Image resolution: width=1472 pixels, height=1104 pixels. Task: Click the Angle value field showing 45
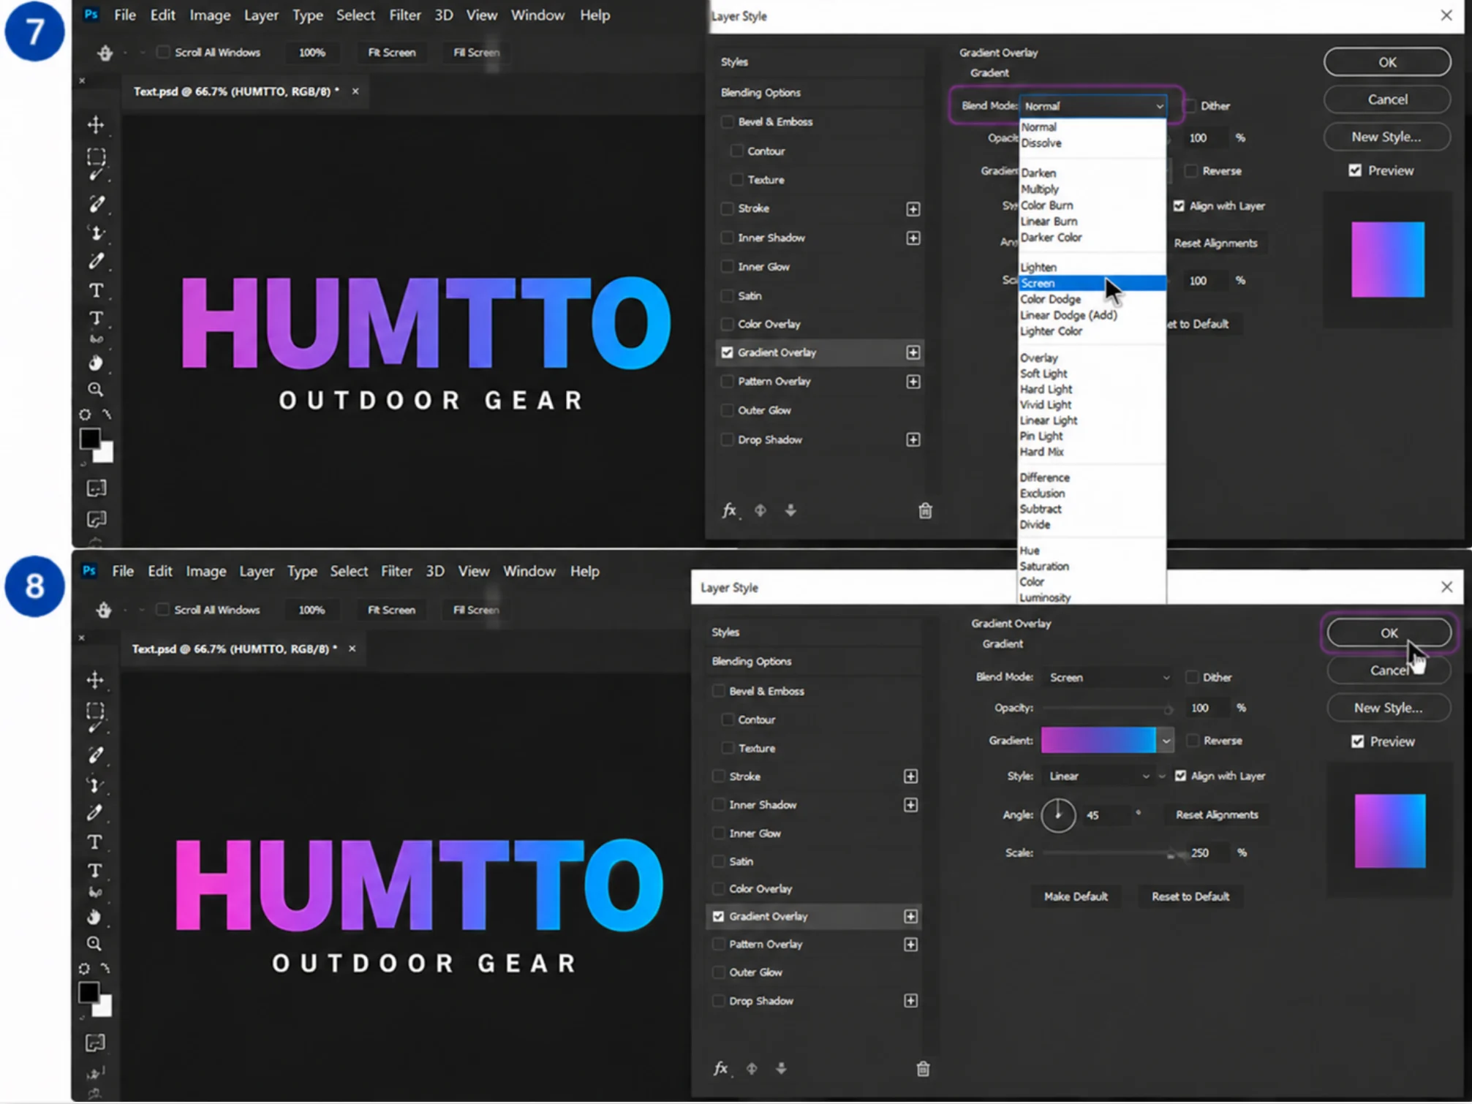[1106, 815]
